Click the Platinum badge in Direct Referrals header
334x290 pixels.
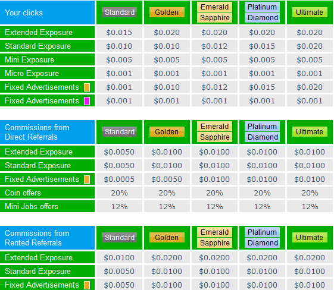click(262, 127)
